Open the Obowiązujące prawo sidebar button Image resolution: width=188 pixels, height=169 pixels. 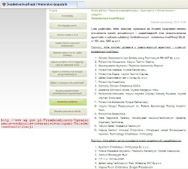68,26
